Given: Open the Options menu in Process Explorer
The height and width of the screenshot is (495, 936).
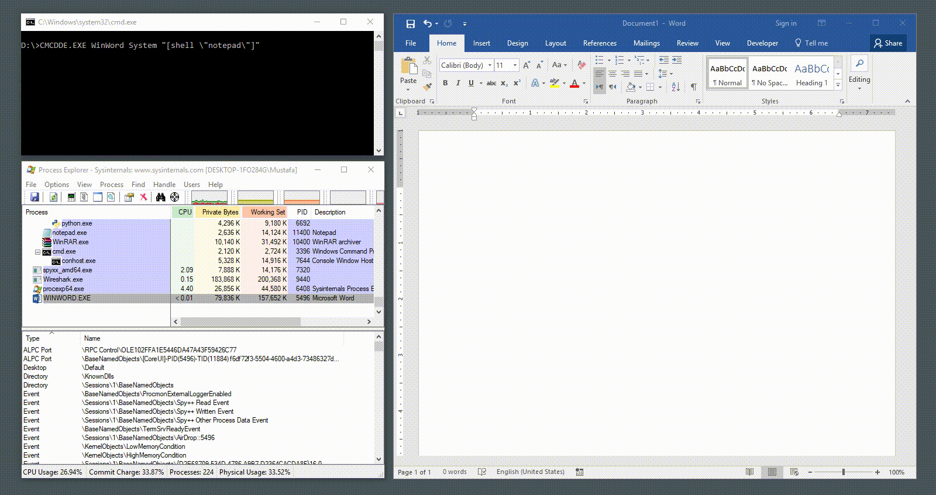Looking at the screenshot, I should pyautogui.click(x=57, y=185).
